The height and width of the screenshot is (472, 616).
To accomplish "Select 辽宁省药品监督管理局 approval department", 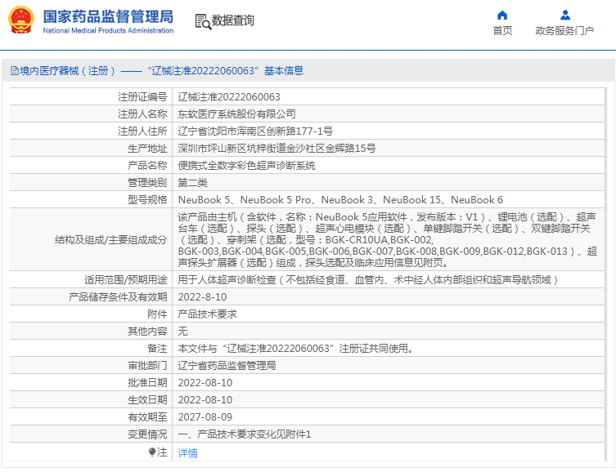I will pos(227,366).
